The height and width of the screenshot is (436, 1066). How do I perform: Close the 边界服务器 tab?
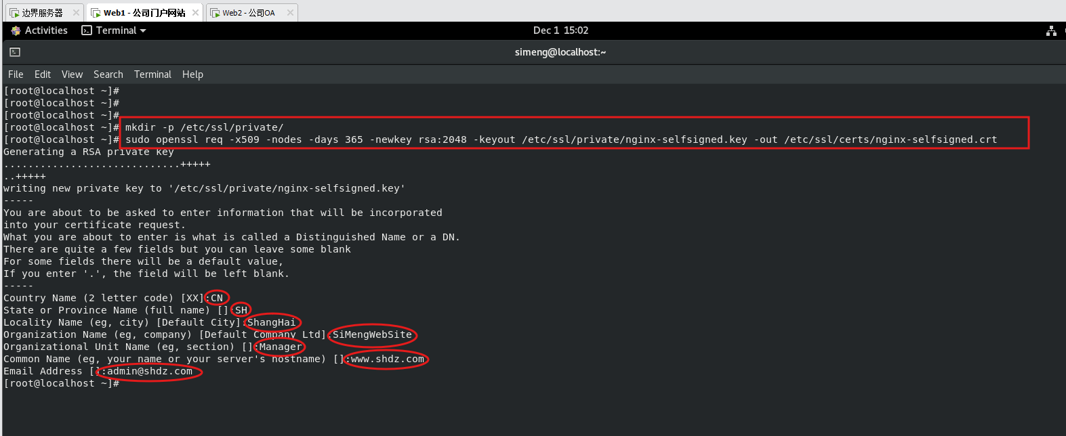pos(76,13)
